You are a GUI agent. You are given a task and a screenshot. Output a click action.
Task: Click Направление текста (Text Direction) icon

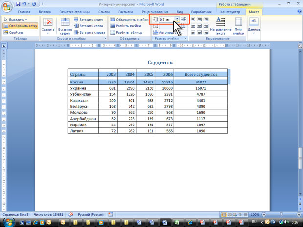point(220,22)
